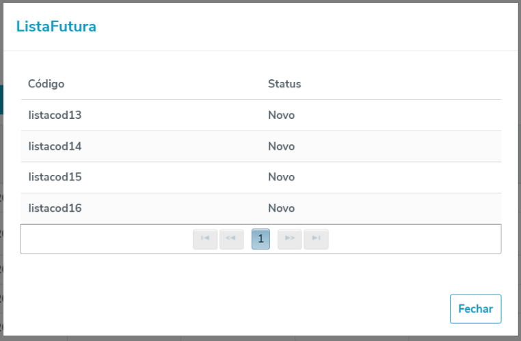Click the Novo status in listacod14's row
521x341 pixels.
pyautogui.click(x=281, y=146)
